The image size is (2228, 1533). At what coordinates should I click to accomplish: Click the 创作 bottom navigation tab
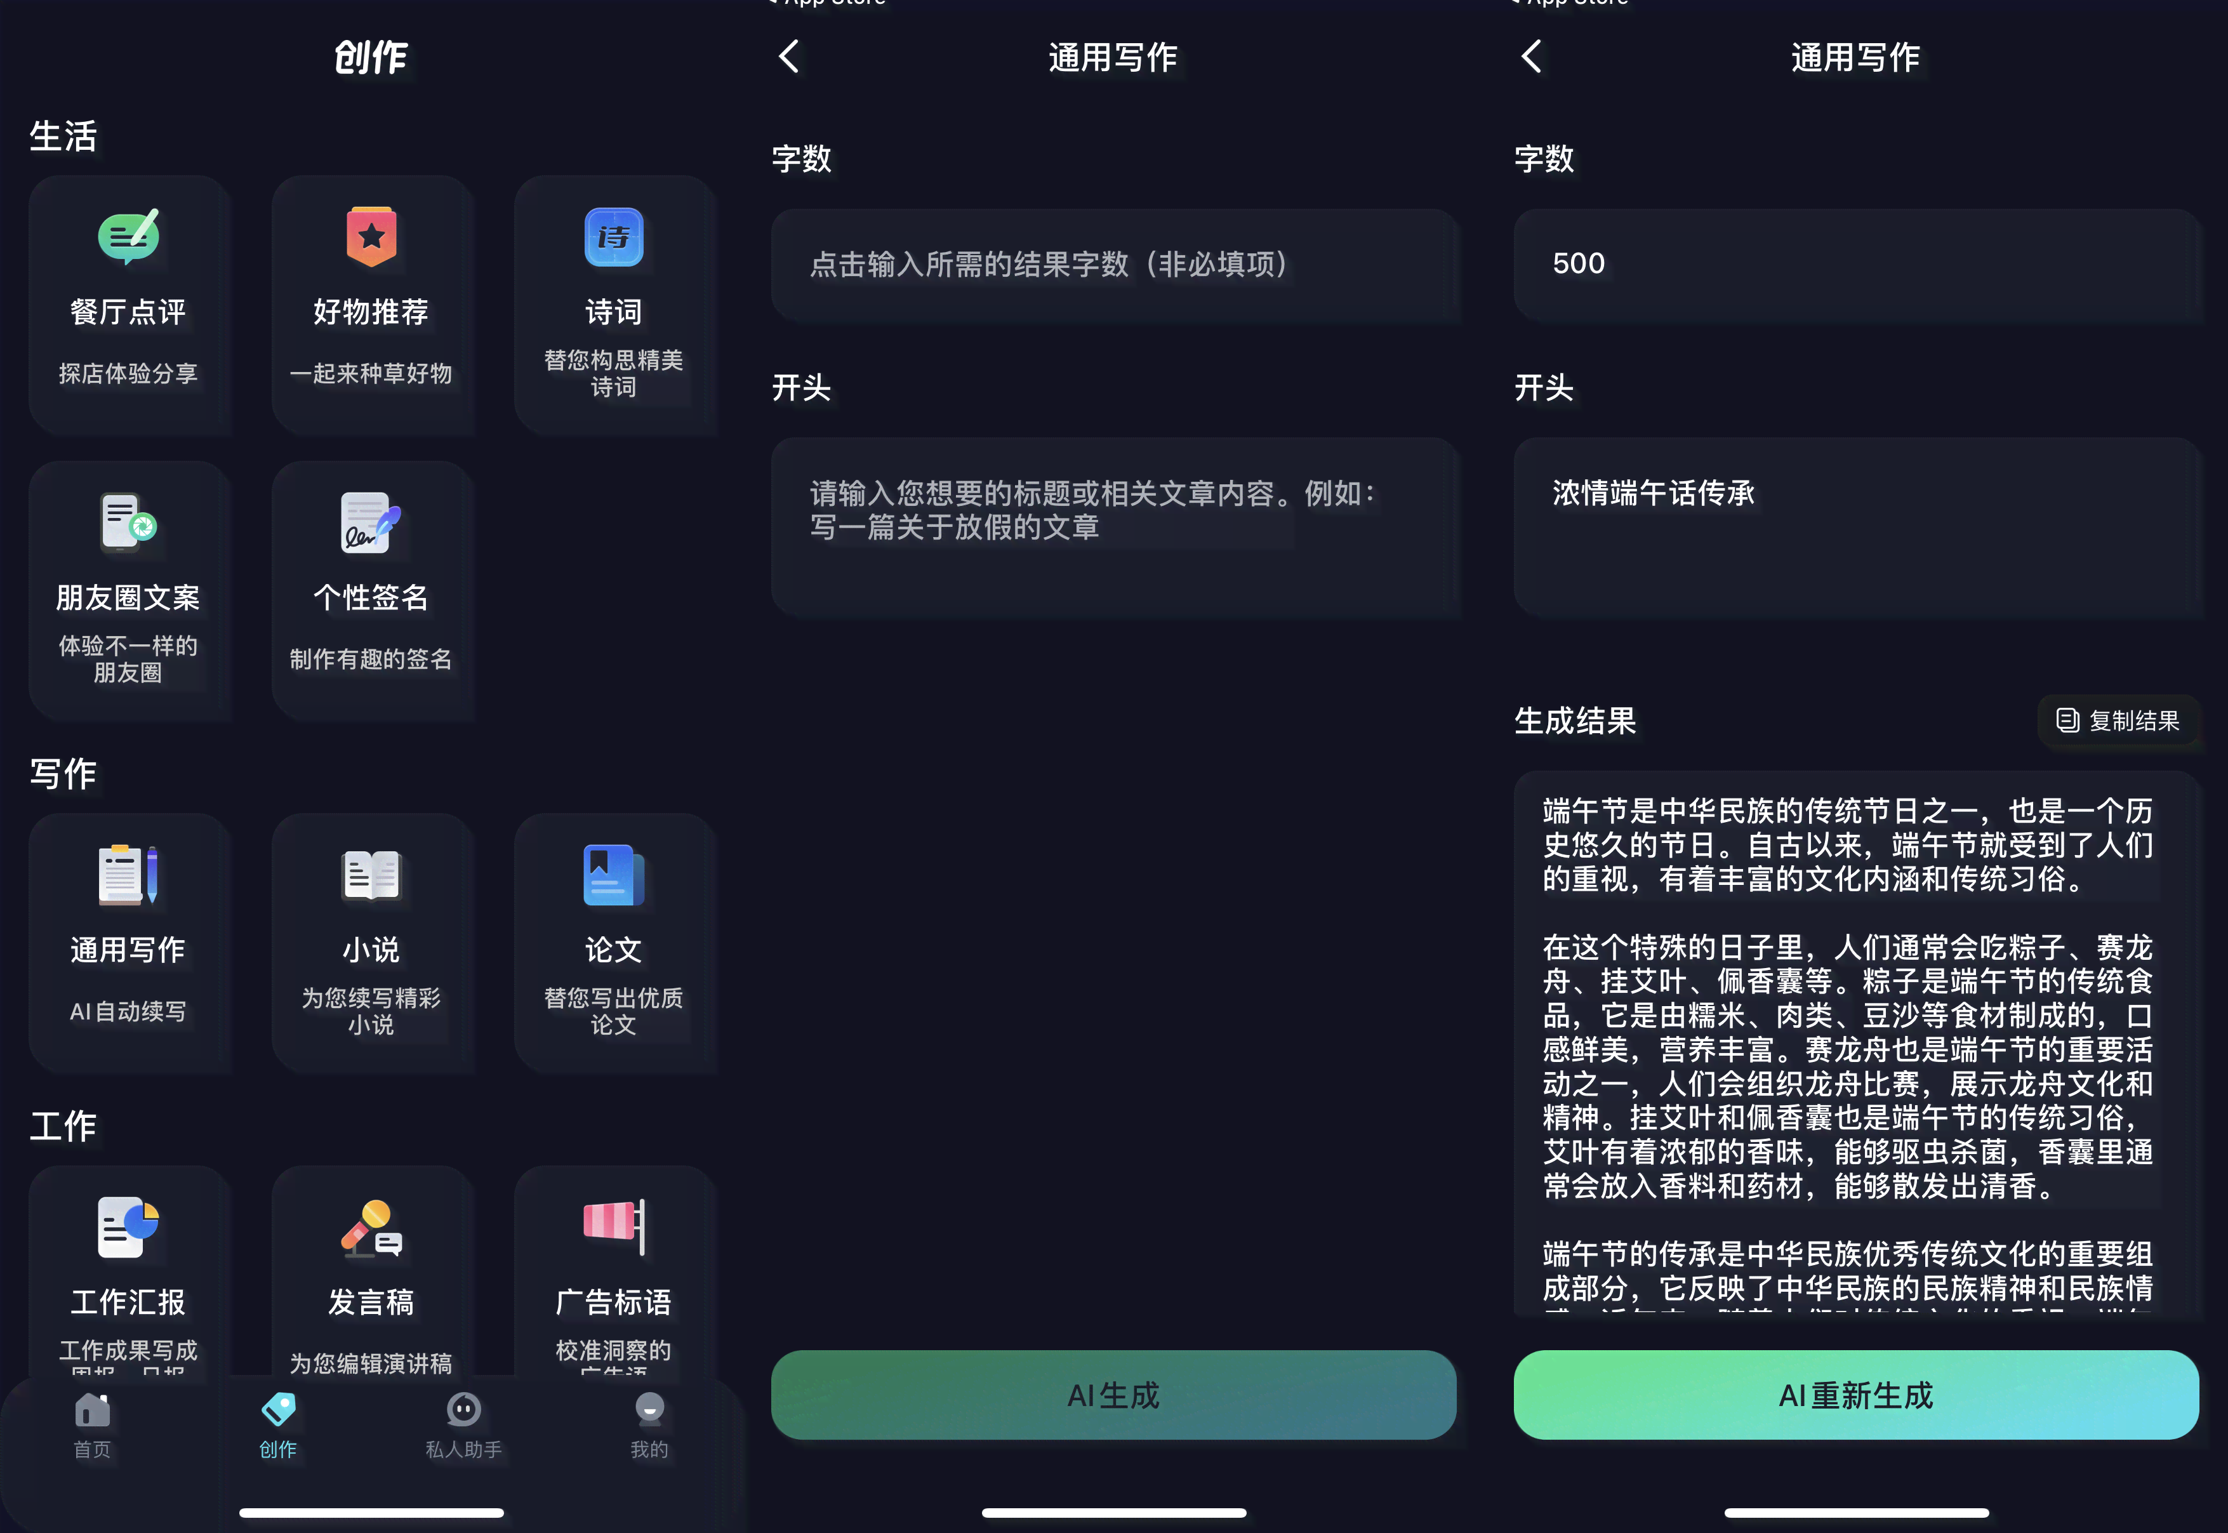coord(277,1423)
